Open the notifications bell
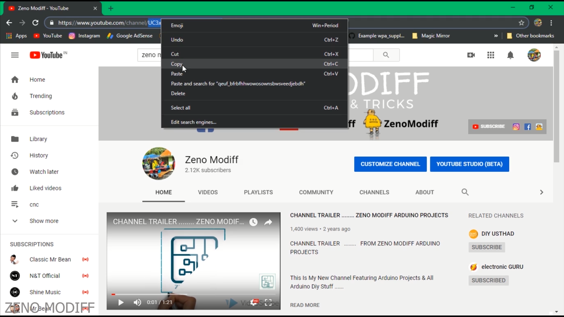 tap(510, 55)
